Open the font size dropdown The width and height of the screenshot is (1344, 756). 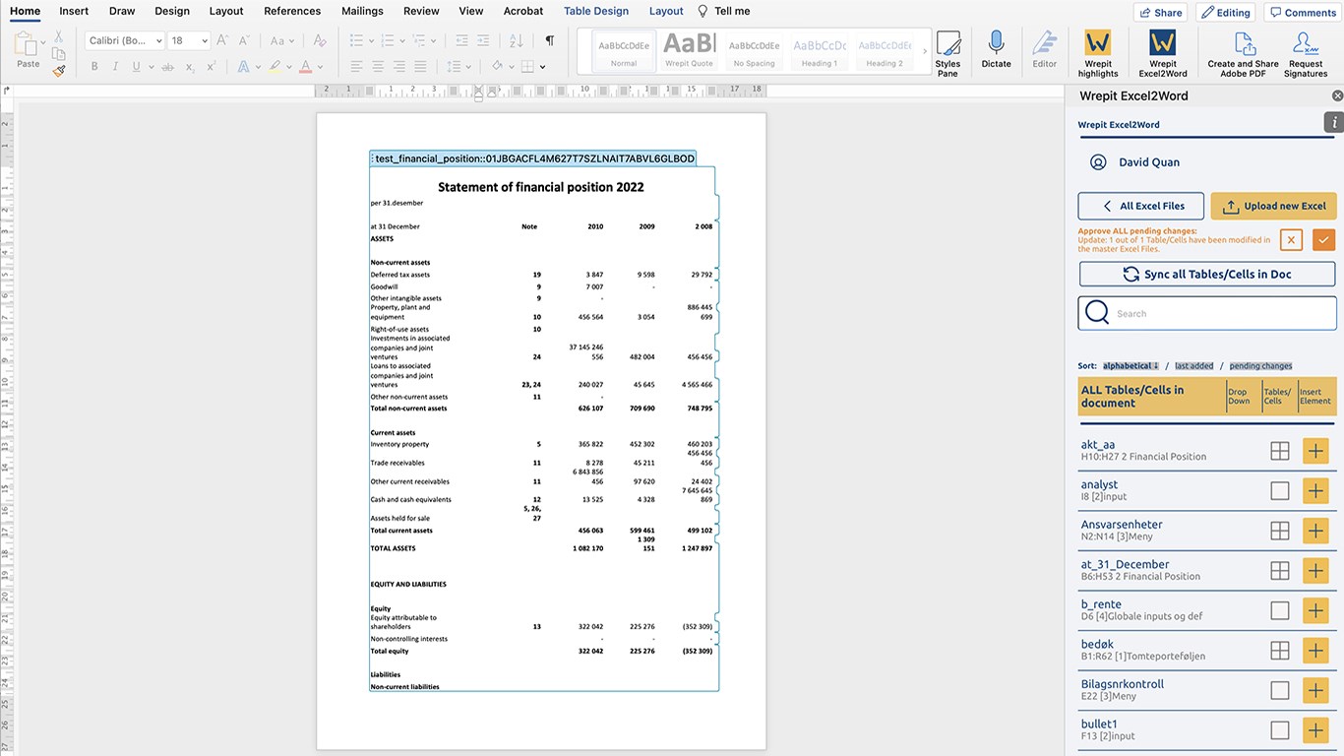tap(204, 40)
